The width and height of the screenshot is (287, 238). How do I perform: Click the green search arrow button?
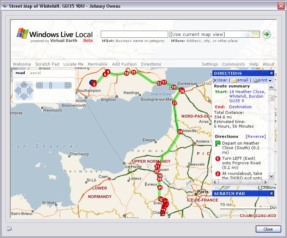point(267,34)
